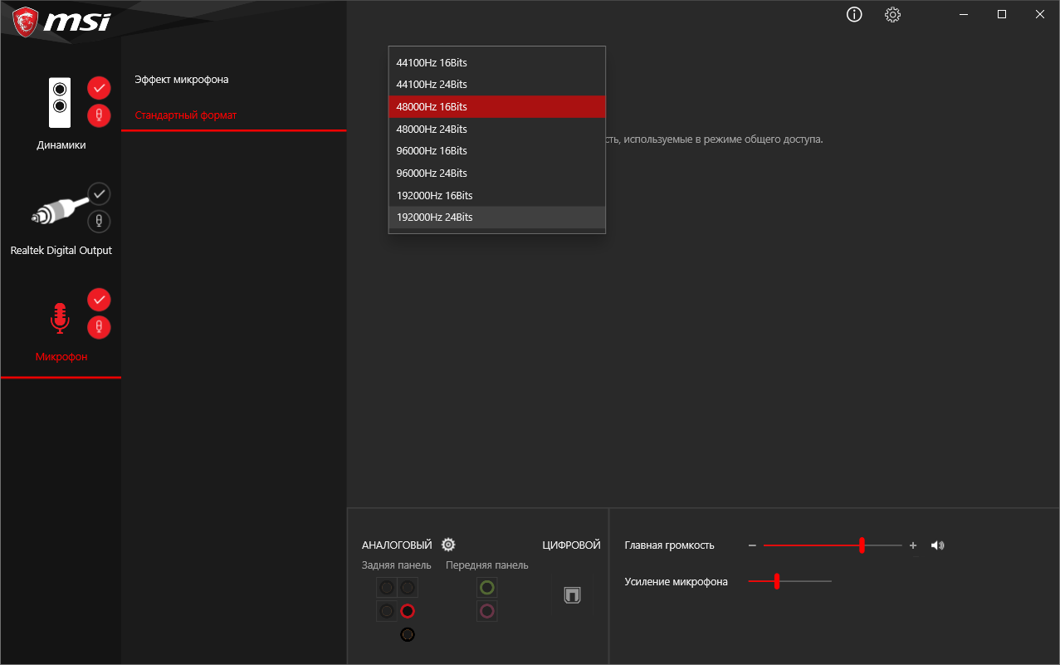
Task: Choose the highlighted 48000Hz 16Bits format
Action: tap(497, 106)
